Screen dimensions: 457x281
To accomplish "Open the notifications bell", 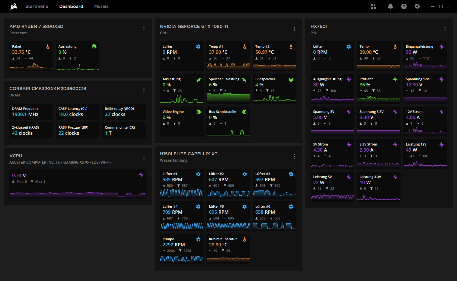I will [390, 6].
